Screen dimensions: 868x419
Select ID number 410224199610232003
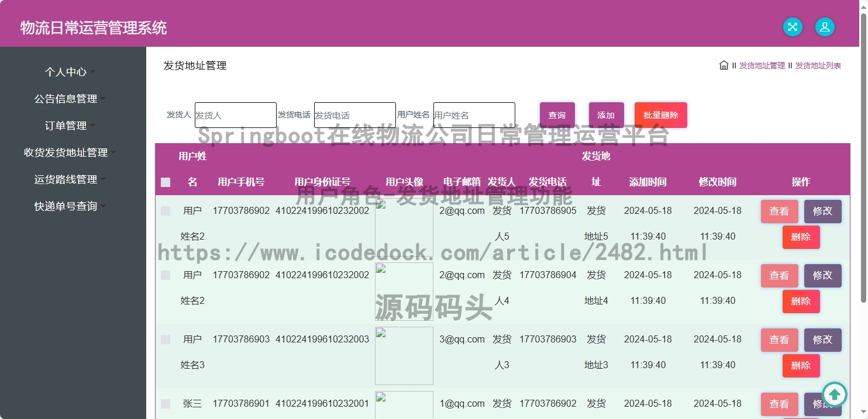click(x=322, y=339)
